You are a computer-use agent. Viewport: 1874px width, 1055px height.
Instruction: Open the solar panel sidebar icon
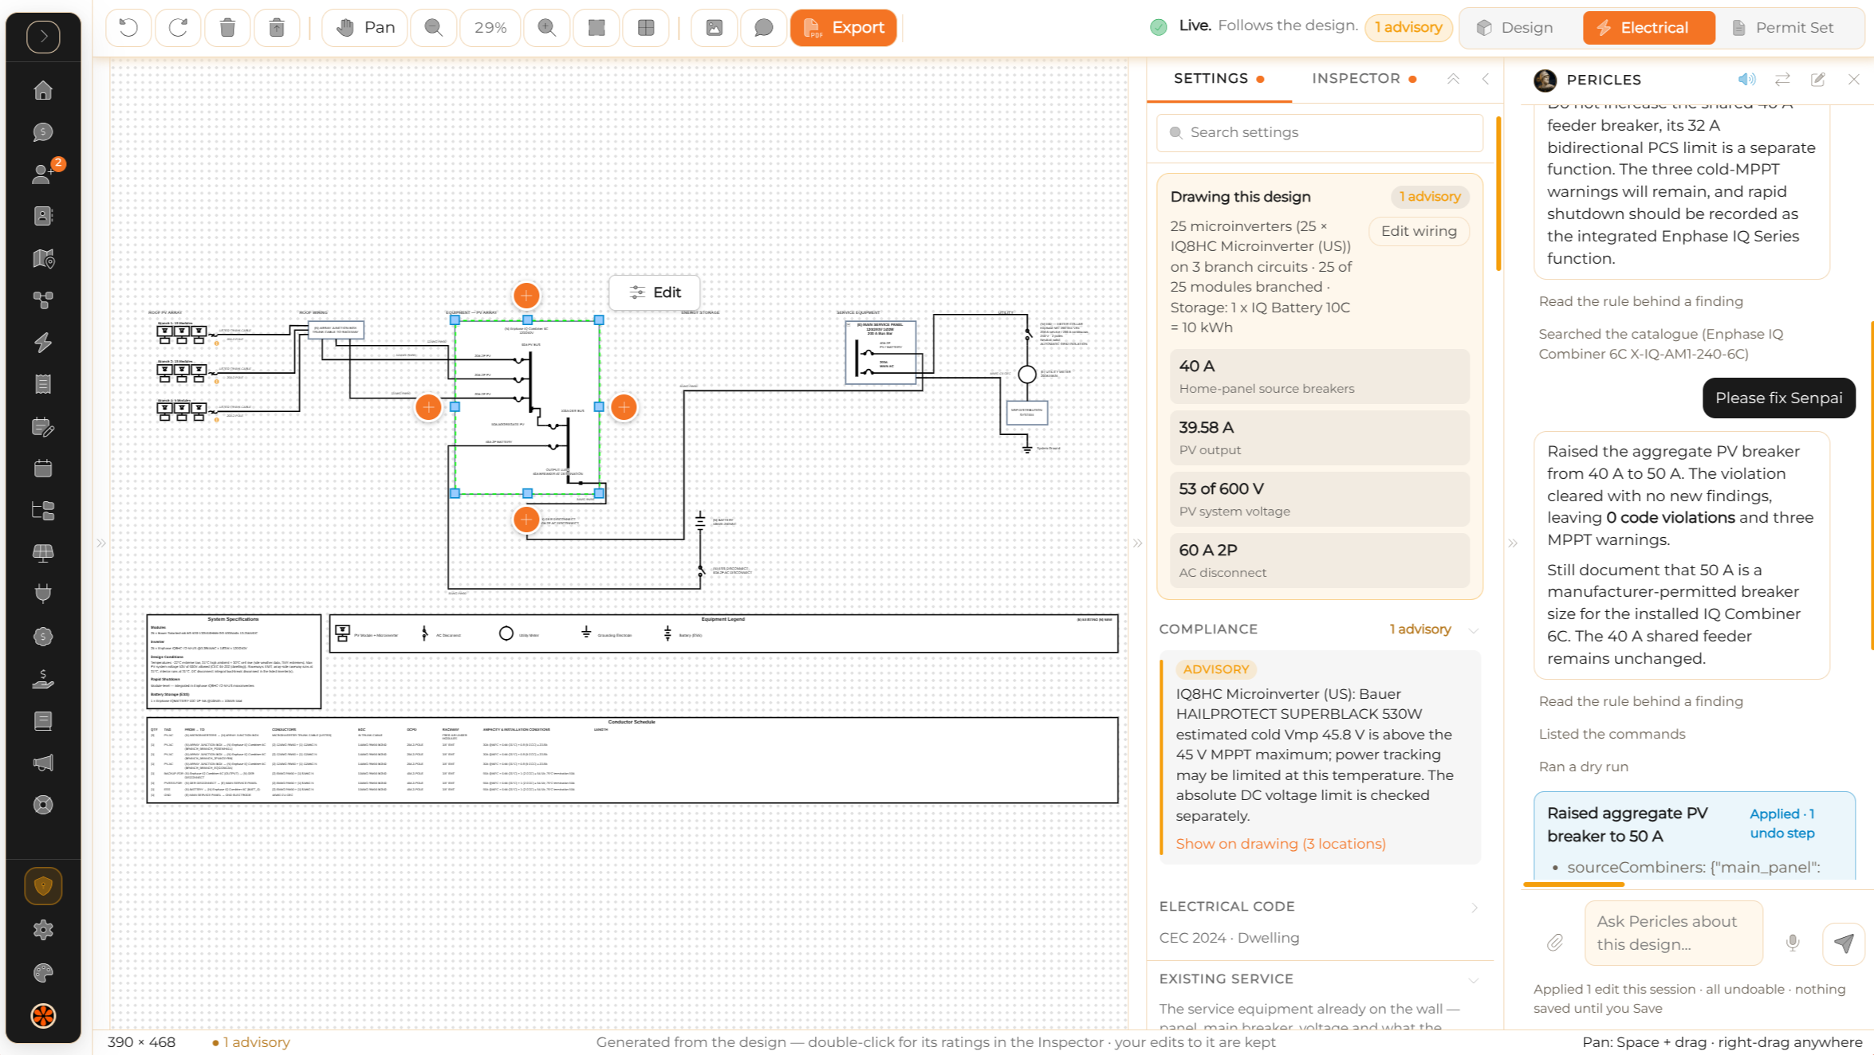pos(43,553)
